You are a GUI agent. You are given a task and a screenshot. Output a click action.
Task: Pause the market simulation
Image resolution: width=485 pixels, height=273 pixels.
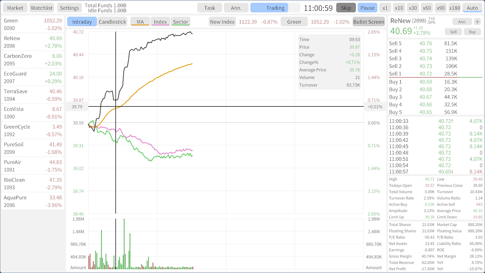pyautogui.click(x=367, y=8)
